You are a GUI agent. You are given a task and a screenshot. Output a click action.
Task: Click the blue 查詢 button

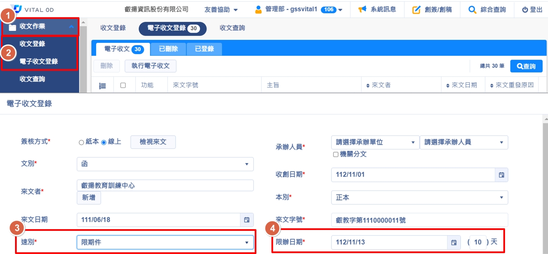point(526,66)
